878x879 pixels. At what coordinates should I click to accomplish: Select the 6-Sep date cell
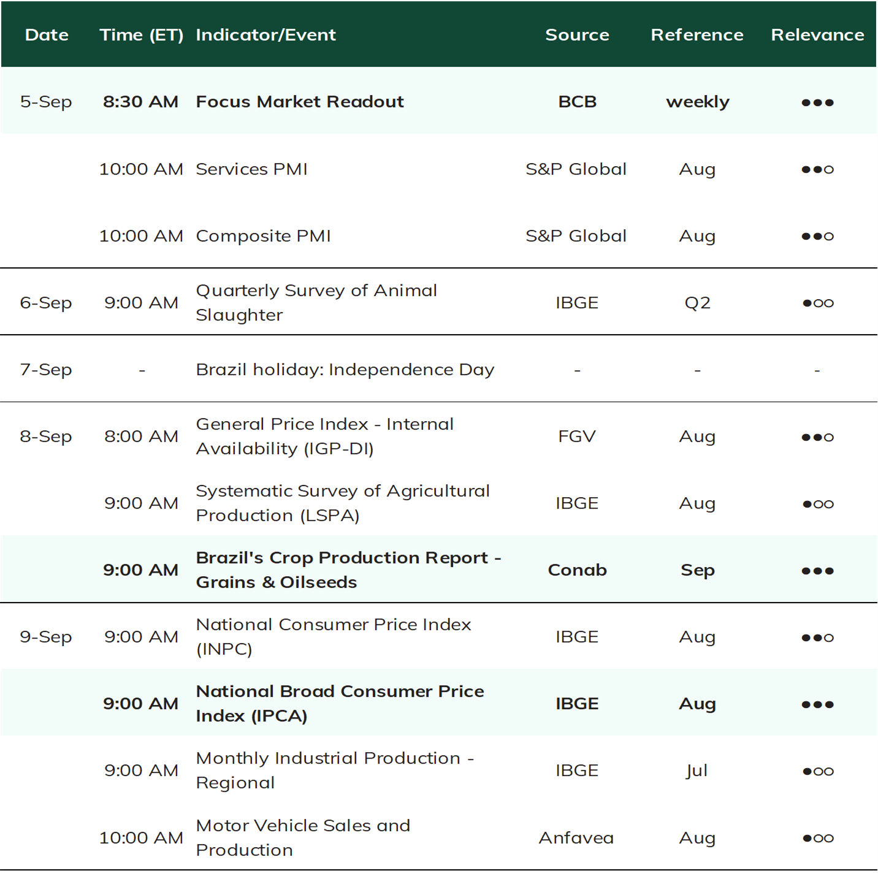[46, 302]
